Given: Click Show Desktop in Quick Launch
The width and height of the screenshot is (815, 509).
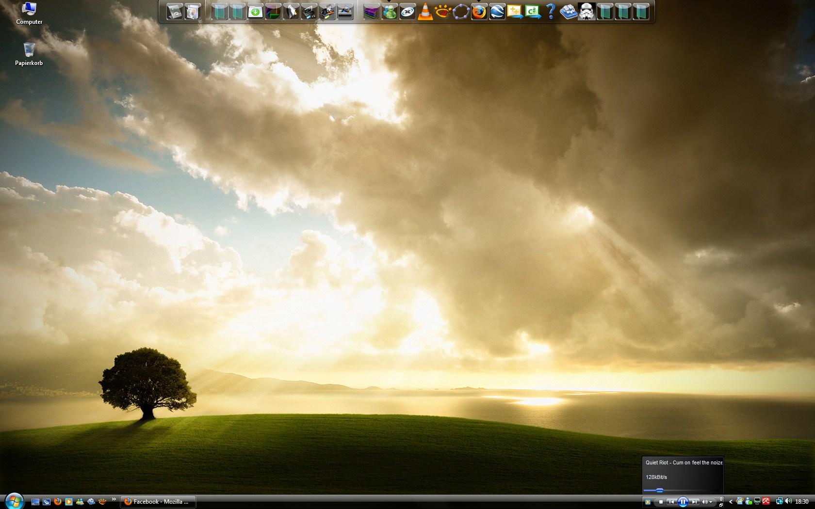Looking at the screenshot, I should point(35,502).
